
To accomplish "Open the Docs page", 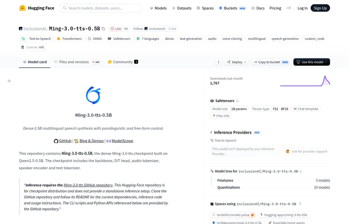I will click(258, 8).
